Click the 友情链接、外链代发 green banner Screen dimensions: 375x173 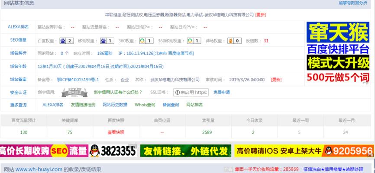[x=186, y=151]
